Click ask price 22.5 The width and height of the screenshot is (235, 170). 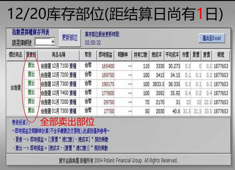(x=208, y=102)
